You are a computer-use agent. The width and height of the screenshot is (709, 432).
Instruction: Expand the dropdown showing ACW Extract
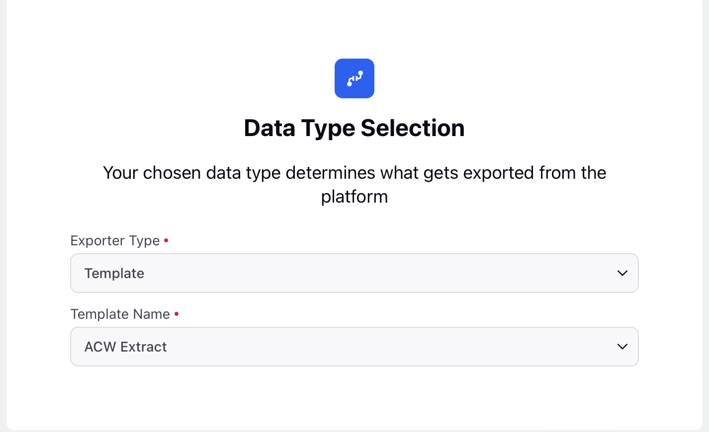pos(354,347)
